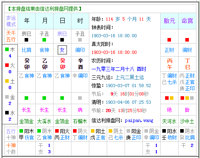Click the grey swatch under 时 column 子丑
This screenshot has width=200, height=158.
point(80,40)
